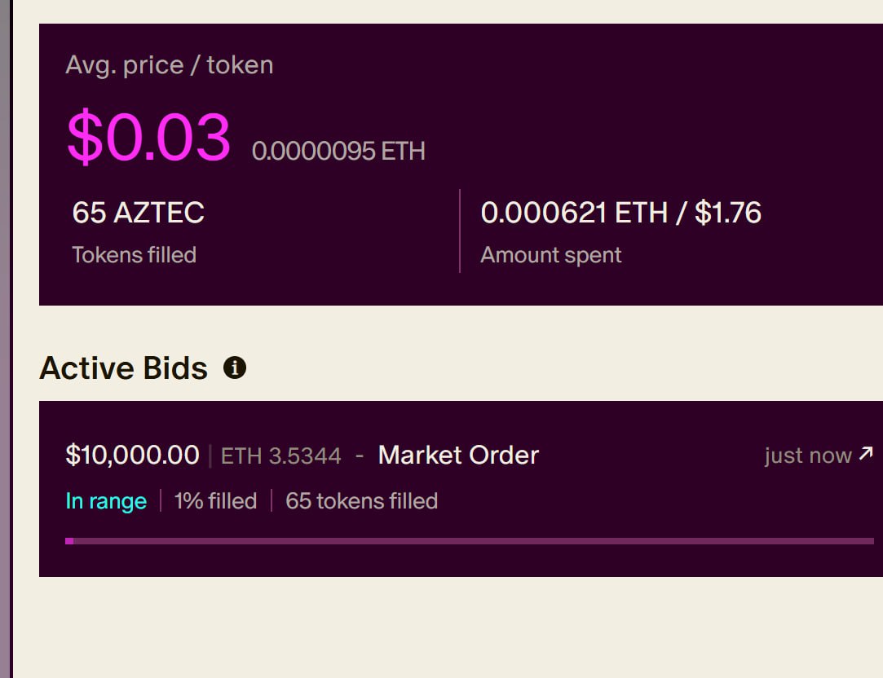Click the "Avg. price / token" label
This screenshot has height=678, width=883.
169,65
